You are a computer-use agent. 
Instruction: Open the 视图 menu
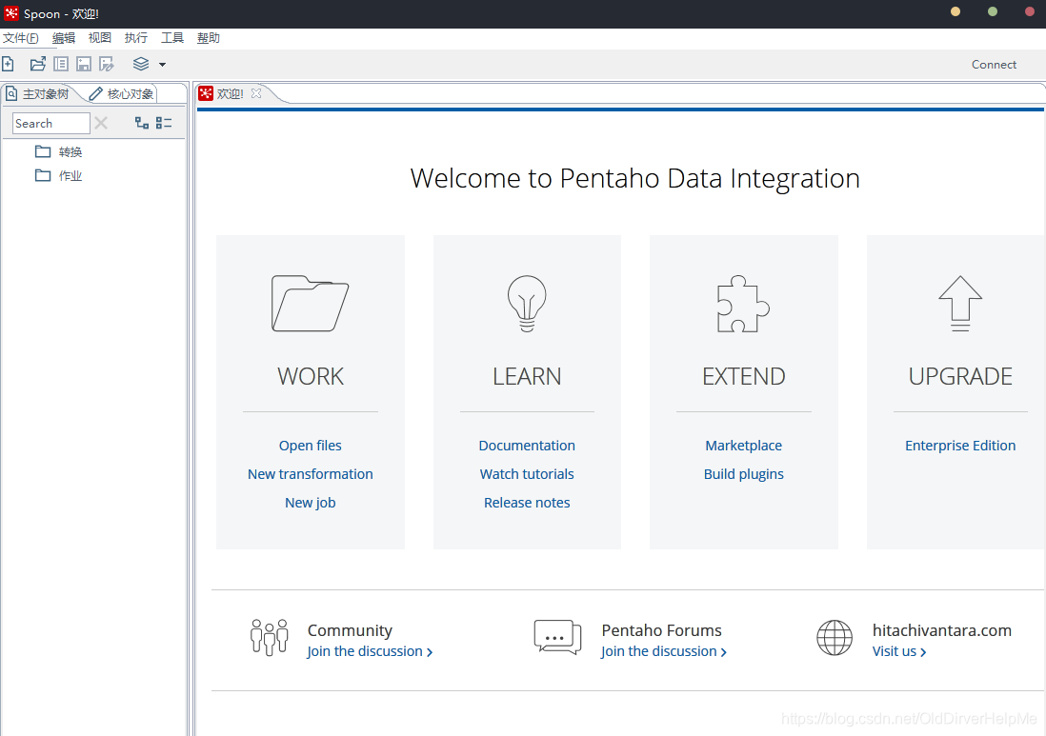click(x=100, y=38)
